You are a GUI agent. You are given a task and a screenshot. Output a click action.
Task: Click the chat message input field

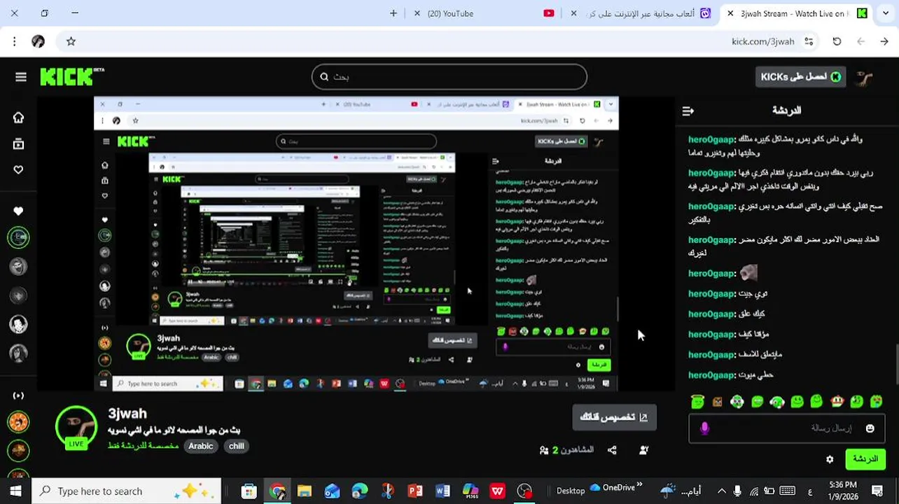(786, 428)
